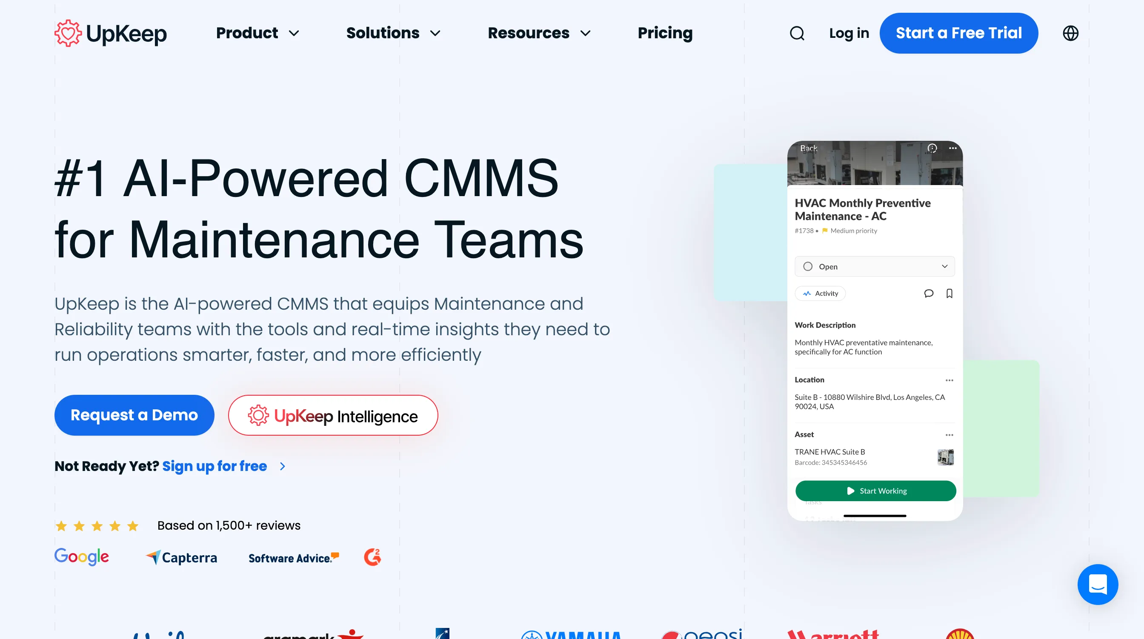Click the UpKeep logo
1144x639 pixels.
tap(111, 33)
